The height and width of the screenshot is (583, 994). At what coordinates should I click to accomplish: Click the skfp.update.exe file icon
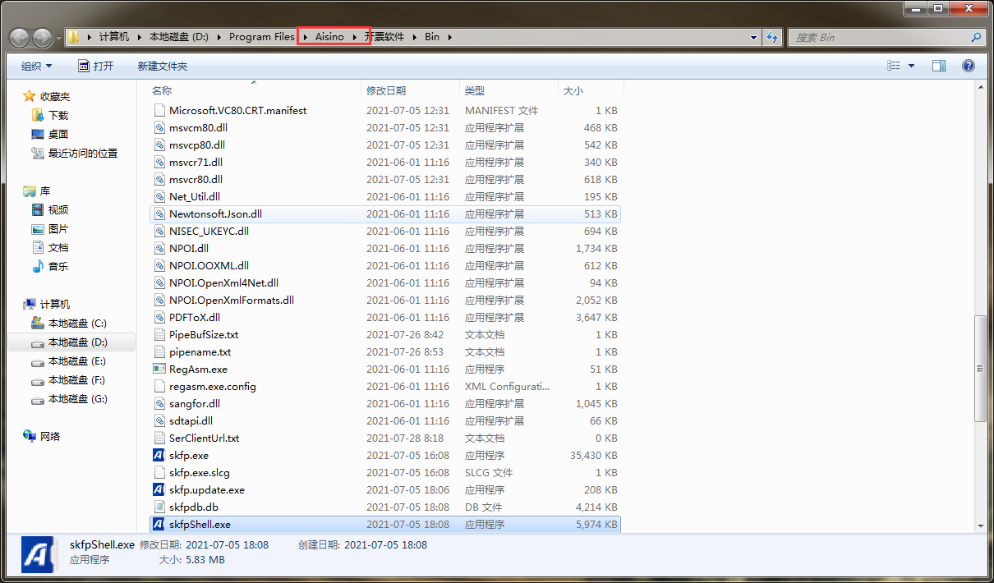[159, 489]
